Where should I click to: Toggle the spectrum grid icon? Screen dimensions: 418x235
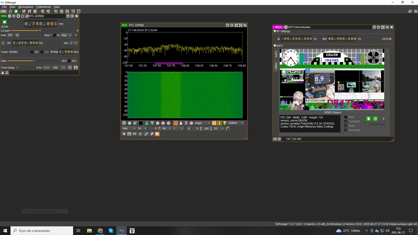124,123
